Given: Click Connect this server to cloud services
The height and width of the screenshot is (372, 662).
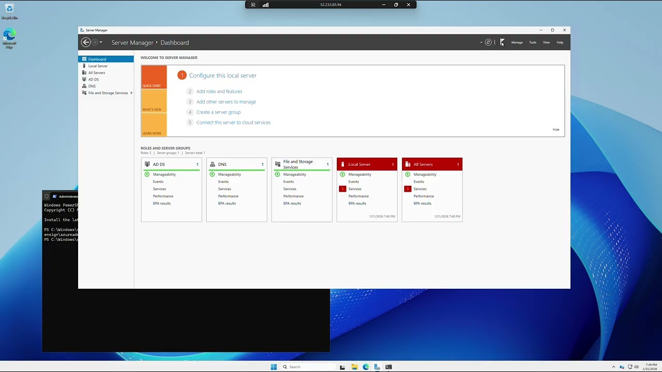Looking at the screenshot, I should tap(233, 122).
